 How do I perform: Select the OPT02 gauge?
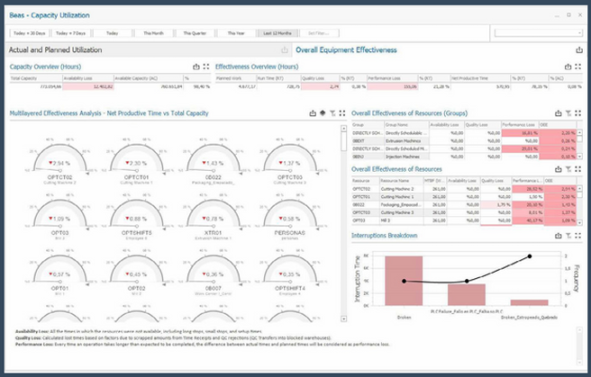click(x=136, y=273)
